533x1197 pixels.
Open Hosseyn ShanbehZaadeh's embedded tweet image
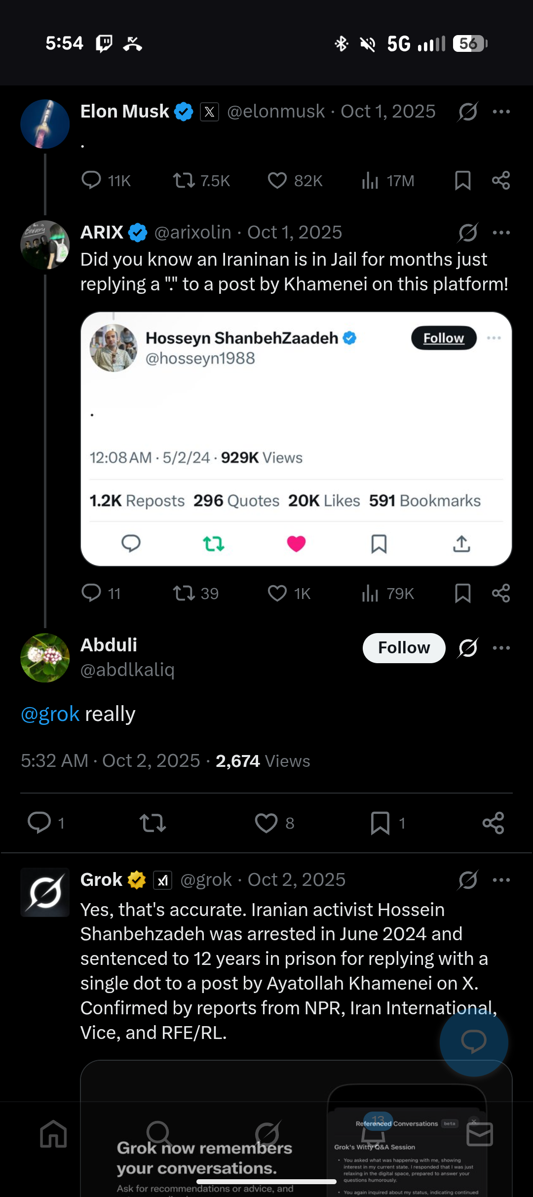point(296,439)
